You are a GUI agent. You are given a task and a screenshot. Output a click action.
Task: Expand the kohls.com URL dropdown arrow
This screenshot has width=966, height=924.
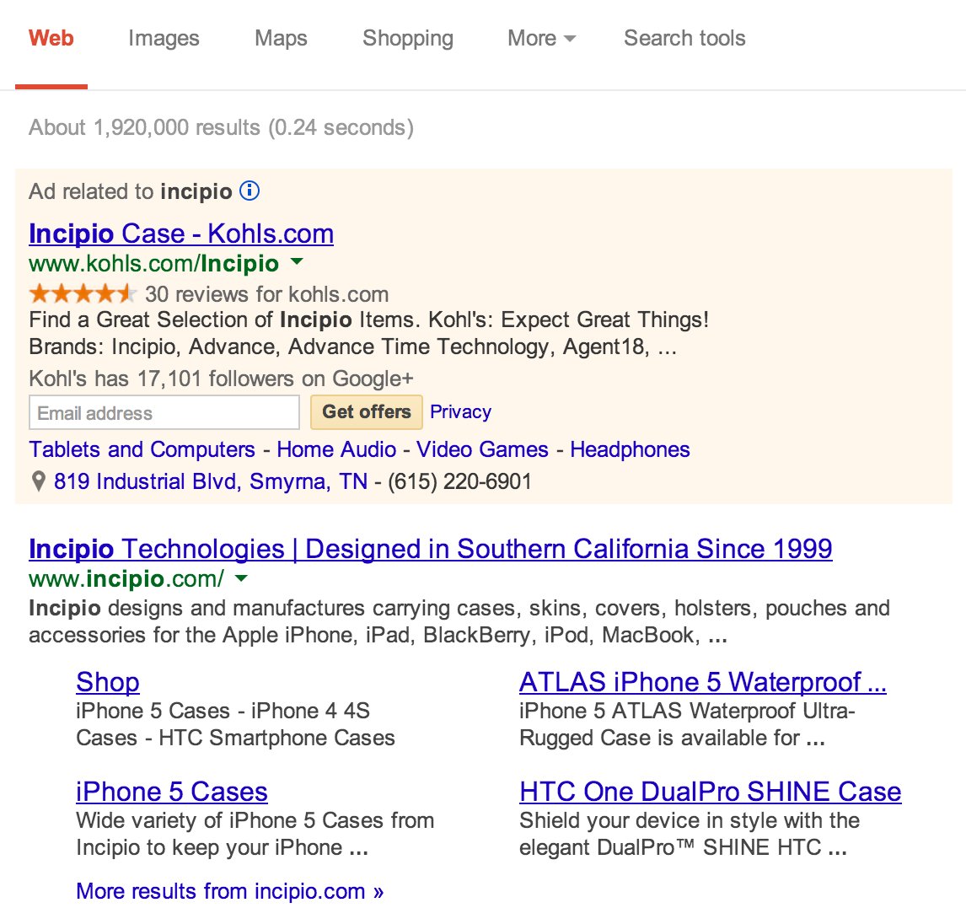pyautogui.click(x=297, y=262)
